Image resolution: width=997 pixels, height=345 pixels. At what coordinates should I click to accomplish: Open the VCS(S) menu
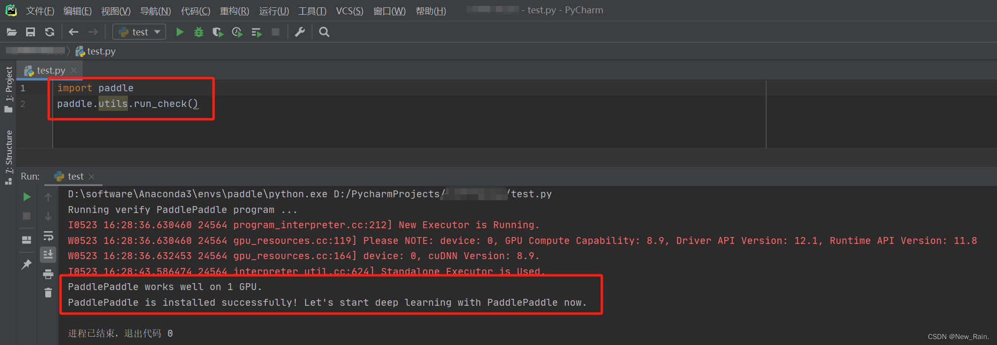tap(349, 11)
